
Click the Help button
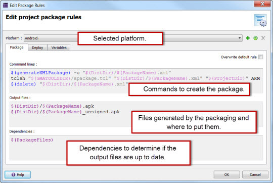point(18,174)
